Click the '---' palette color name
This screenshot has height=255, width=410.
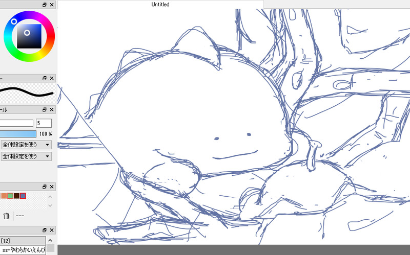pos(20,216)
